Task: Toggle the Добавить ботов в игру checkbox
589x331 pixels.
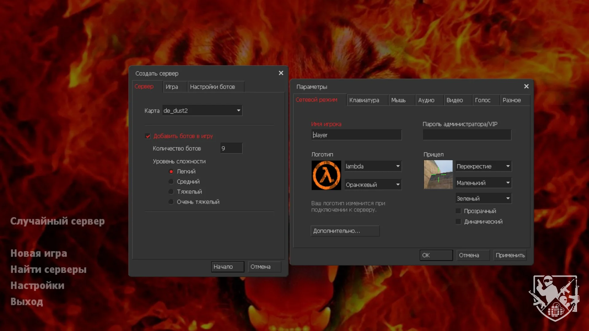Action: pyautogui.click(x=148, y=136)
